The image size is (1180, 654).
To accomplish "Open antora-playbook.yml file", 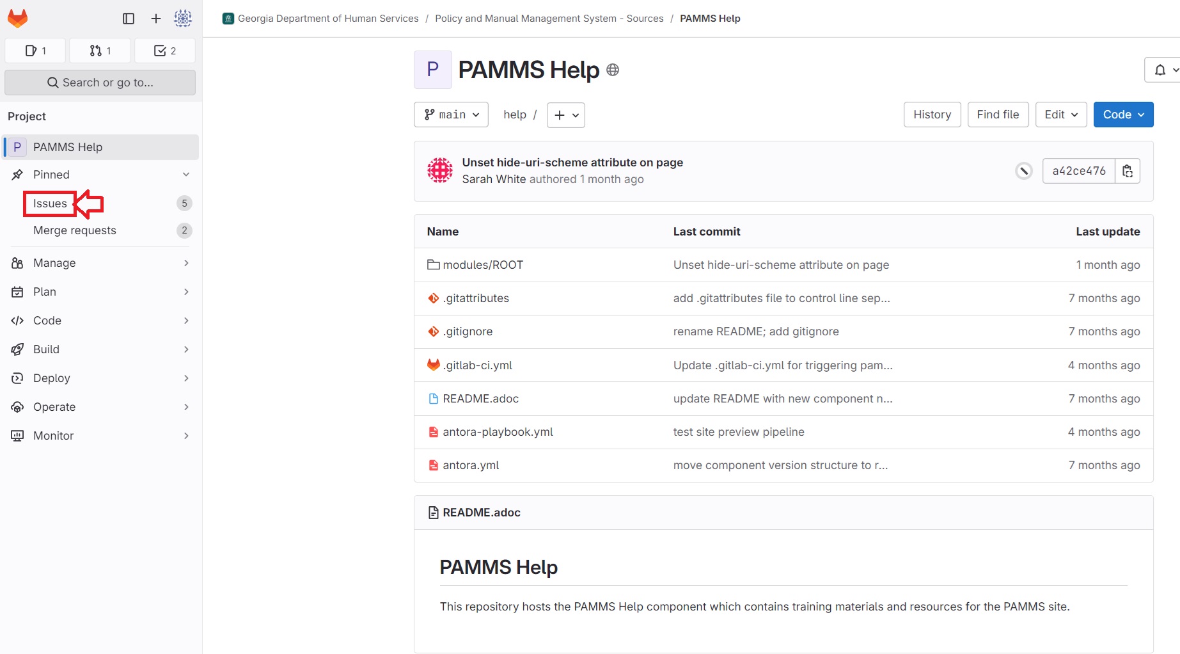I will tap(498, 432).
